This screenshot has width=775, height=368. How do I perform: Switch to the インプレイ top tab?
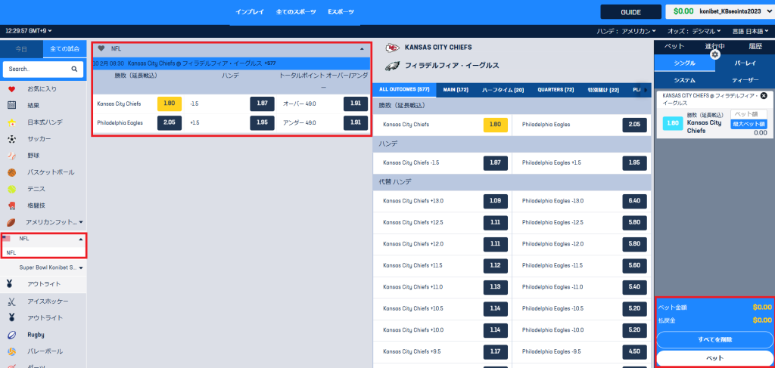(x=250, y=12)
